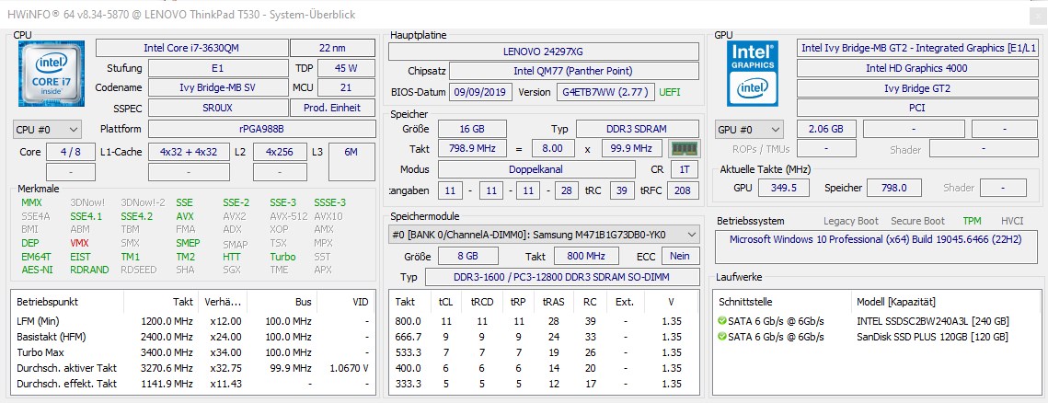Click the 666.7 memory timing row

pyautogui.click(x=544, y=337)
